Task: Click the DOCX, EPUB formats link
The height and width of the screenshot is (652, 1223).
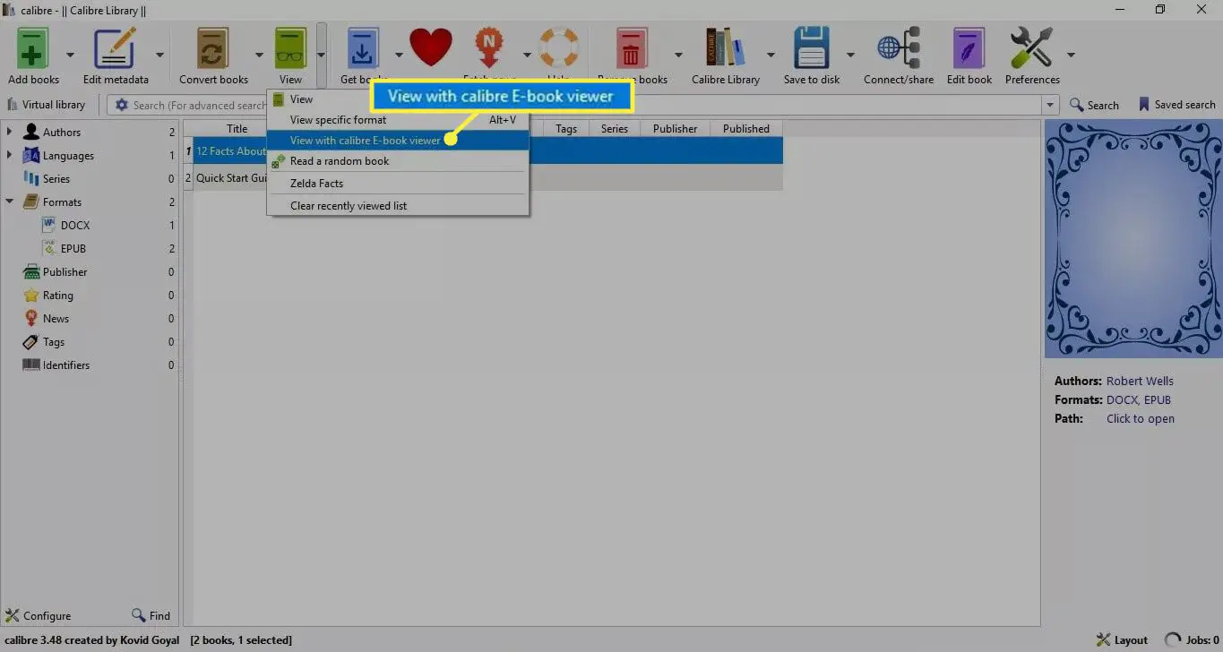Action: (x=1139, y=399)
